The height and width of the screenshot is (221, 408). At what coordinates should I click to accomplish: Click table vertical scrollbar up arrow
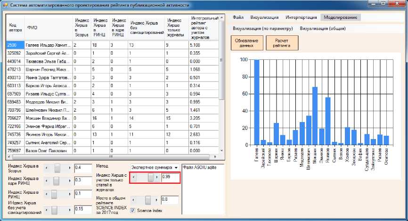coord(221,17)
